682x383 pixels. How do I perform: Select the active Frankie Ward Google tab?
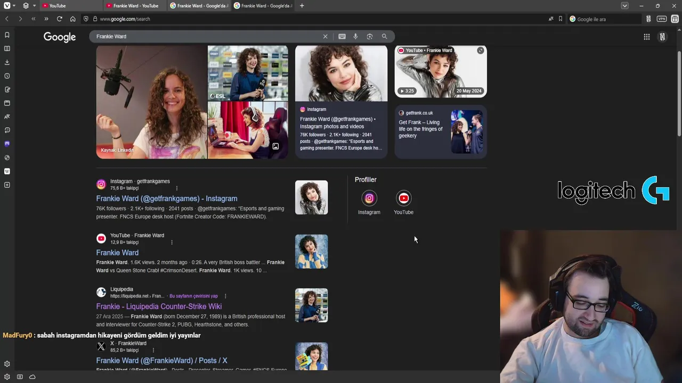(x=262, y=6)
